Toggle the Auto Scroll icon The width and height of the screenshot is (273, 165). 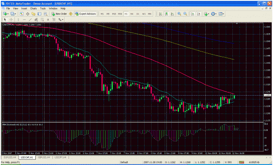click(x=193, y=14)
